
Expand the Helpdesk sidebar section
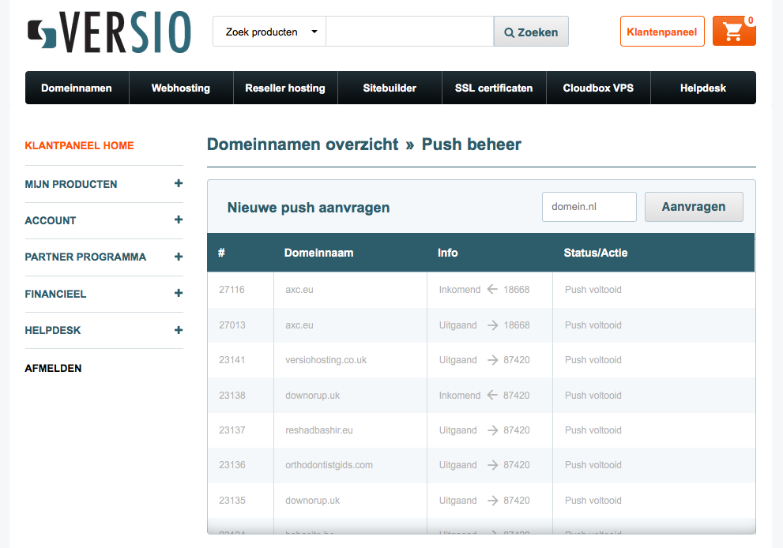pos(179,330)
